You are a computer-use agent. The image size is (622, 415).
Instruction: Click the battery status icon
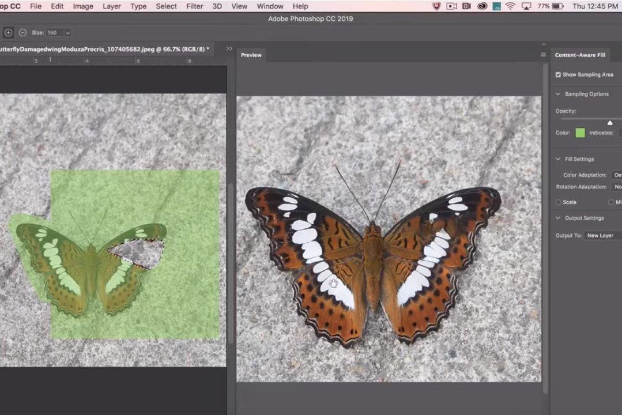557,6
